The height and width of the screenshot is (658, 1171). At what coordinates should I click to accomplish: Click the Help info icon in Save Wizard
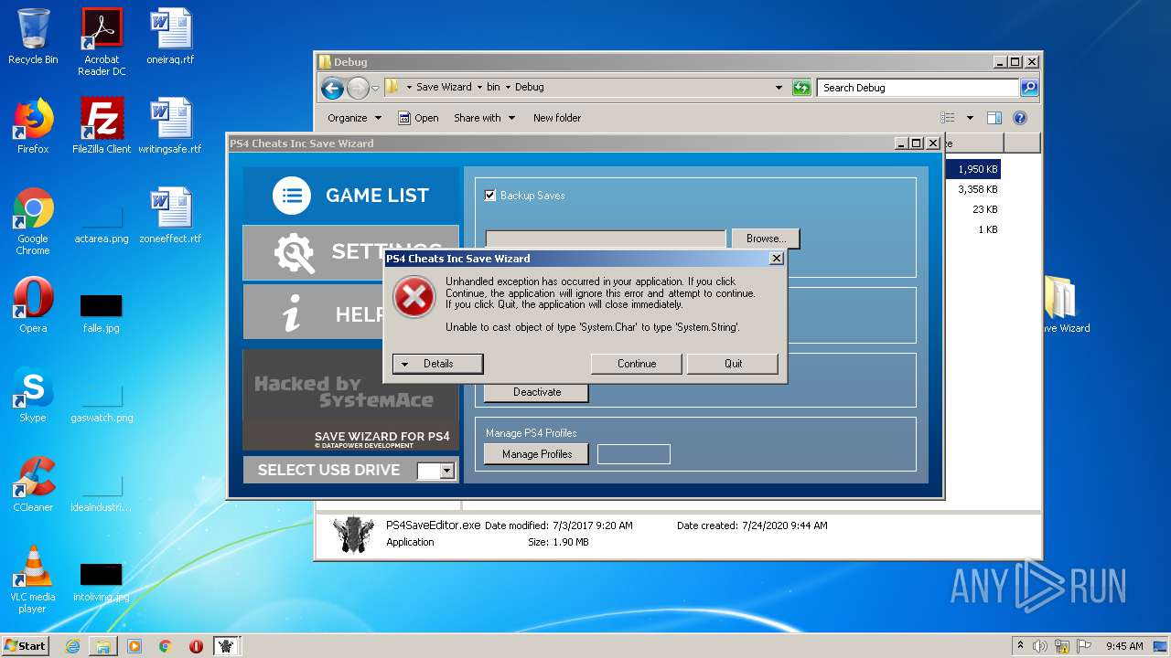pyautogui.click(x=292, y=314)
